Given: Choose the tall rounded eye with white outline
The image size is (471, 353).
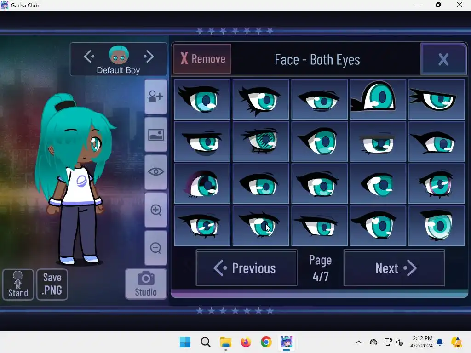Looking at the screenshot, I should point(378,99).
